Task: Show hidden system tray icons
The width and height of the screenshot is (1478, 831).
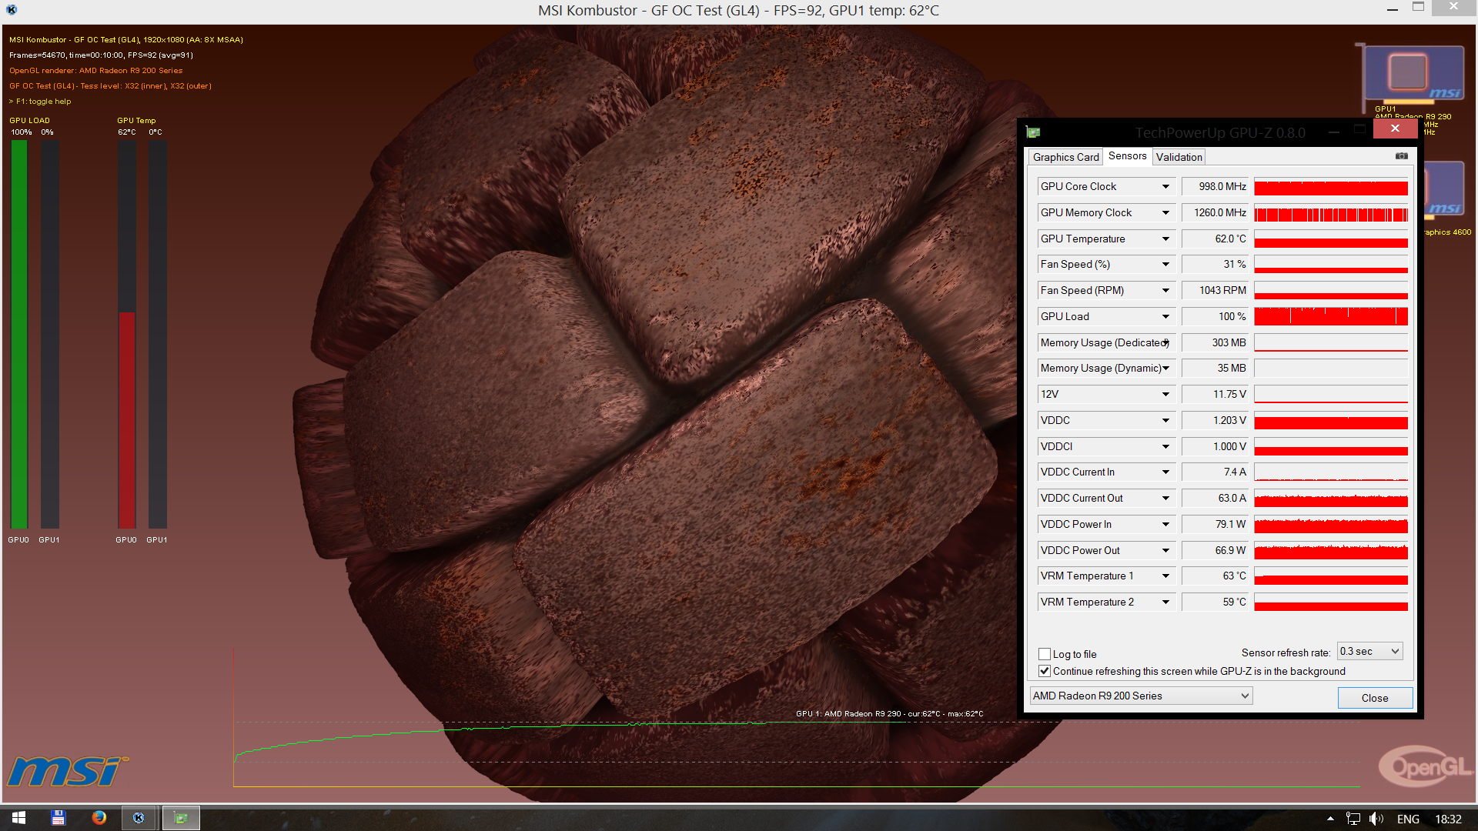Action: [1330, 819]
